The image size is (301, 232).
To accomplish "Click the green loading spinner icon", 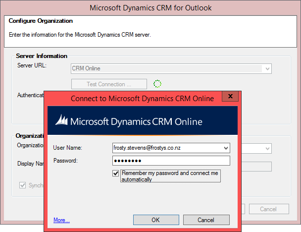I will pyautogui.click(x=157, y=84).
